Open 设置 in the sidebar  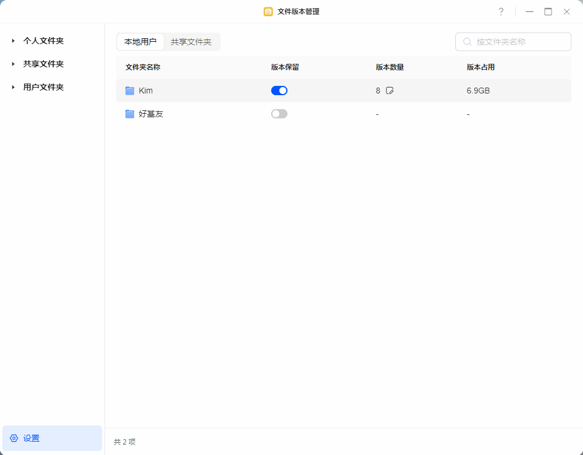(x=52, y=438)
